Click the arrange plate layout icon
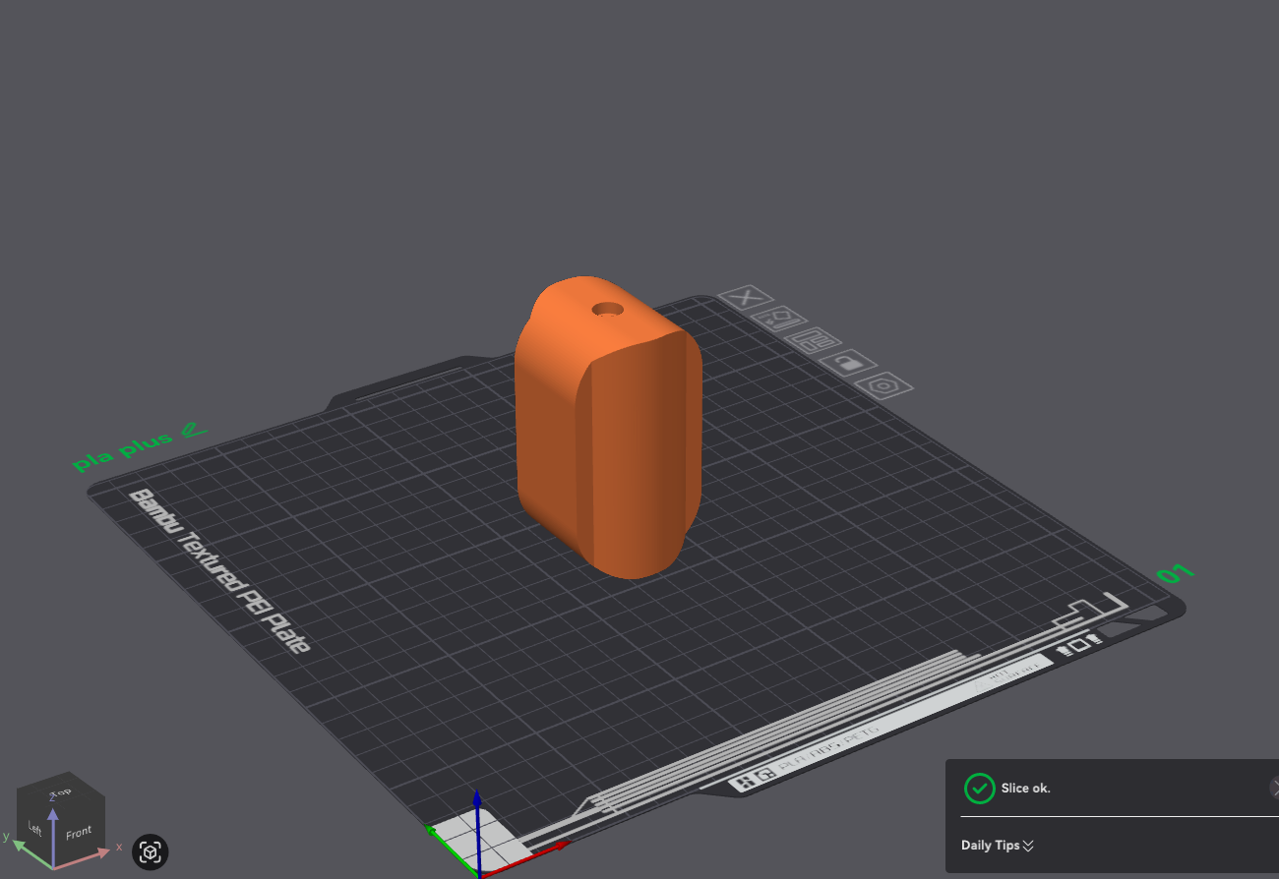The width and height of the screenshot is (1279, 879). [x=813, y=341]
